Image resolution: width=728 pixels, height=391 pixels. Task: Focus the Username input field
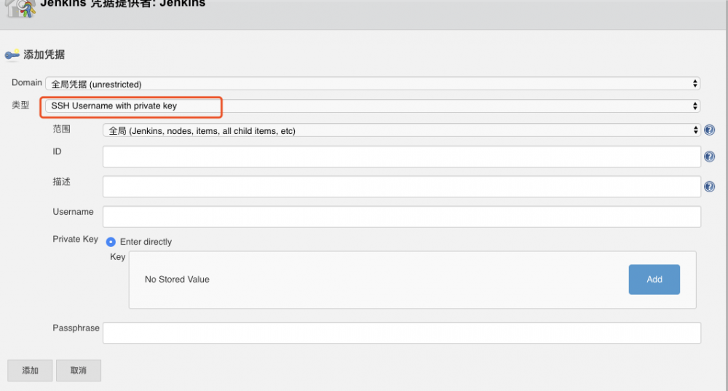tap(402, 217)
